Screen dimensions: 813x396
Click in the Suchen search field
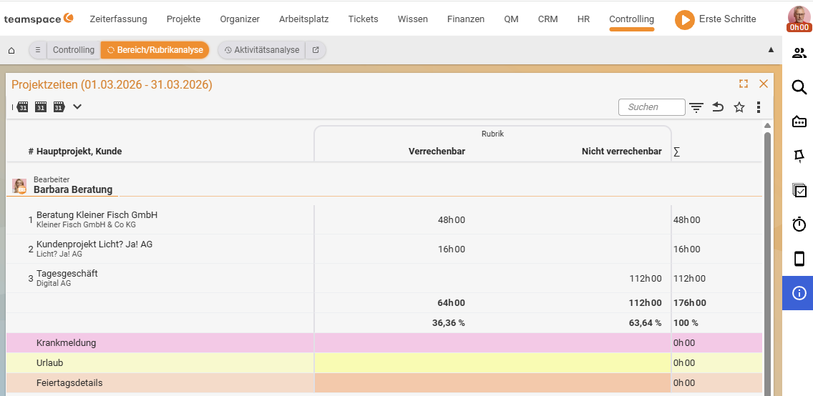tap(652, 107)
